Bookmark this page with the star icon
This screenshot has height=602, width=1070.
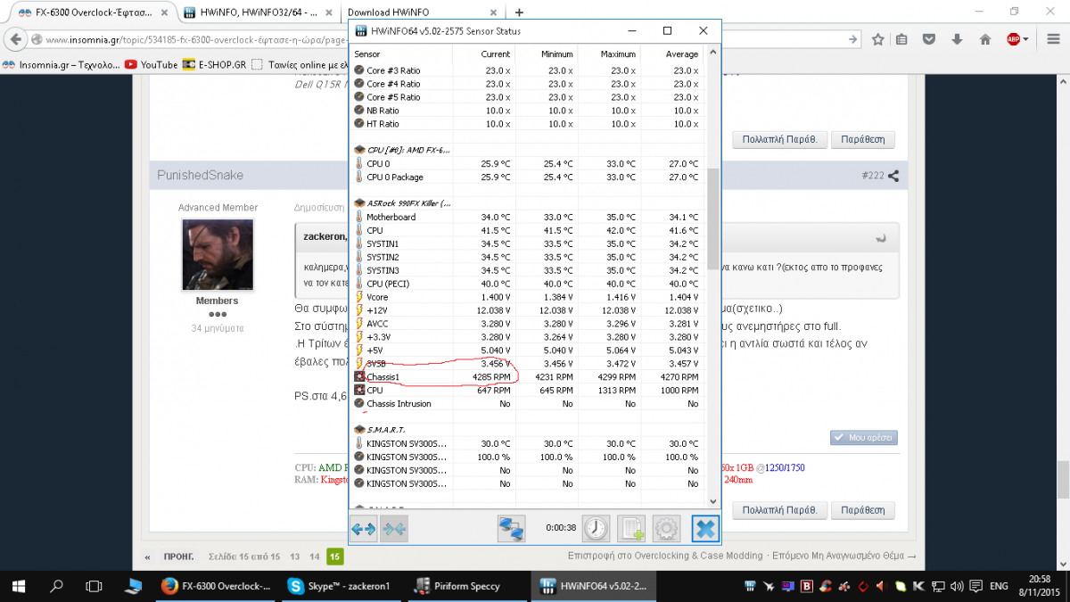click(878, 40)
